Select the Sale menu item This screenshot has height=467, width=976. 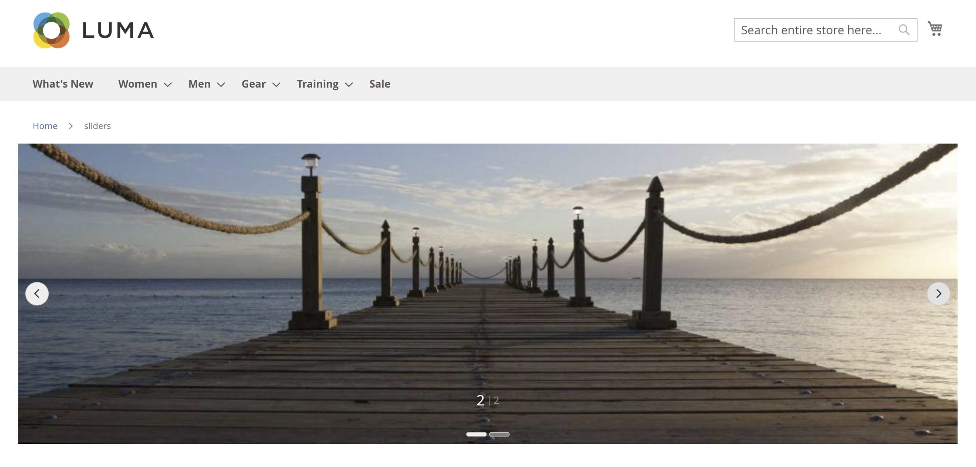[379, 83]
